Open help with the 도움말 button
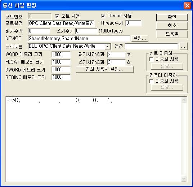193x187 pixels. [172, 34]
